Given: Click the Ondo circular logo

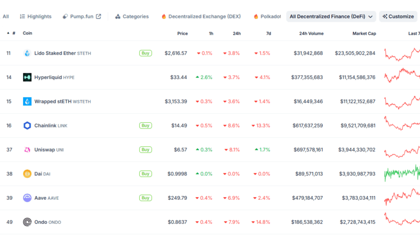Looking at the screenshot, I should (x=27, y=222).
